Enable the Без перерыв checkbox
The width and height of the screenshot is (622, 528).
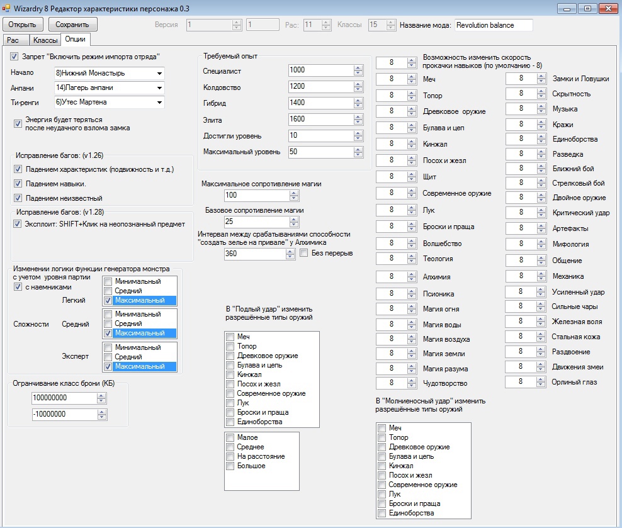coord(304,253)
